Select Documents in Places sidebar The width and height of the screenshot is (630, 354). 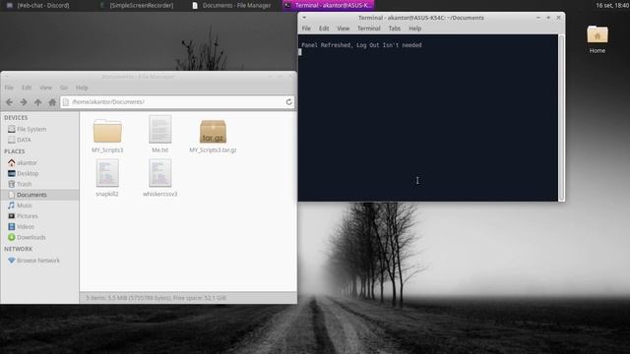(39, 195)
